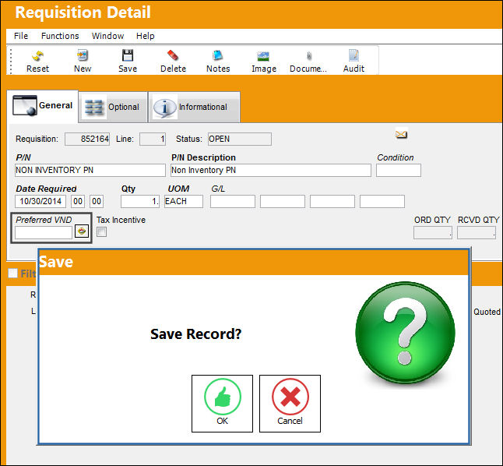Toggle the Tax Incentive checkbox
The image size is (503, 466).
coord(101,231)
